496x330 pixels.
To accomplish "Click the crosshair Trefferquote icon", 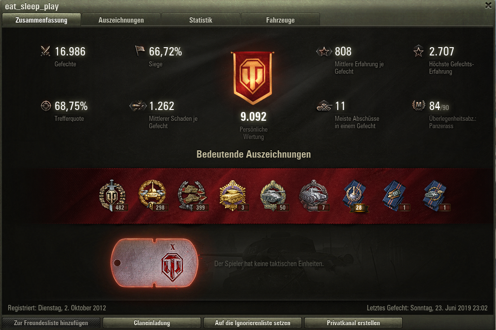I will click(x=46, y=106).
